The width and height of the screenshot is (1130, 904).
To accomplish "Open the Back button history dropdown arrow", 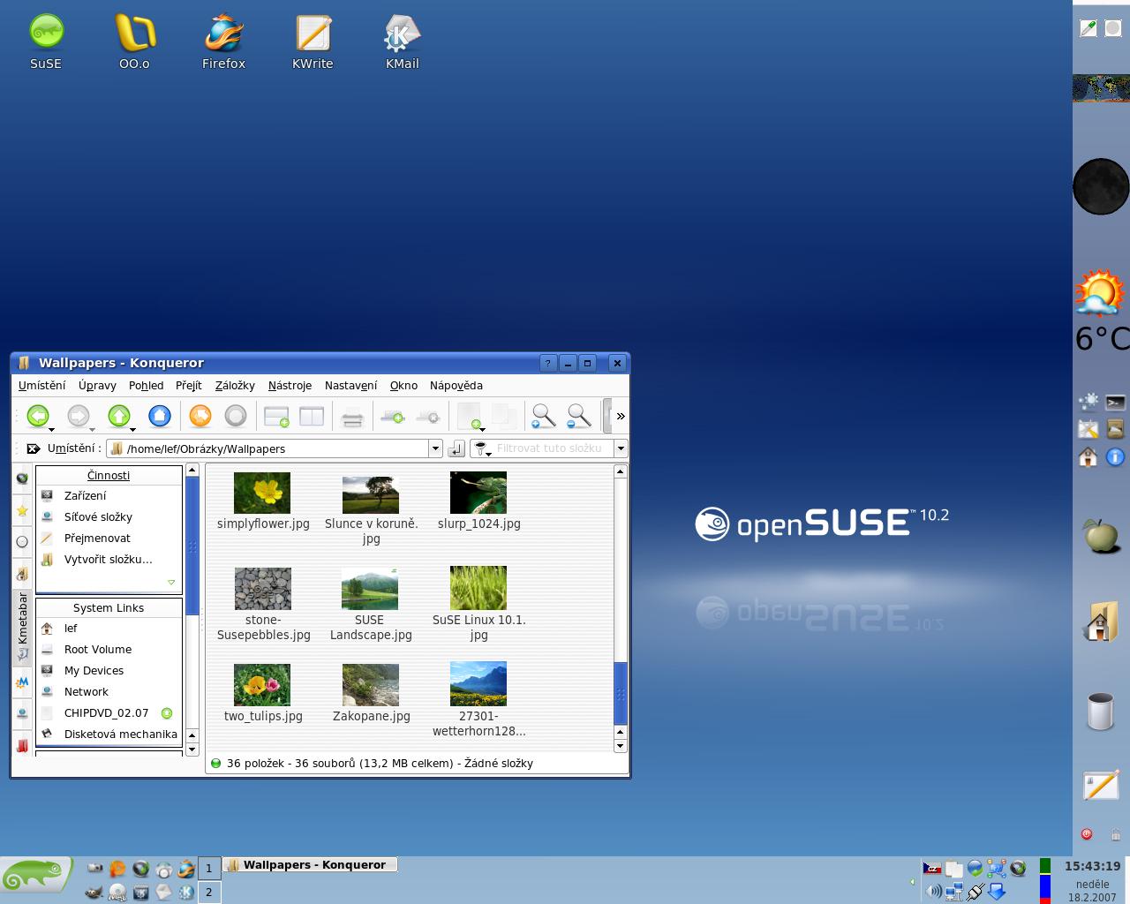I will coord(52,430).
